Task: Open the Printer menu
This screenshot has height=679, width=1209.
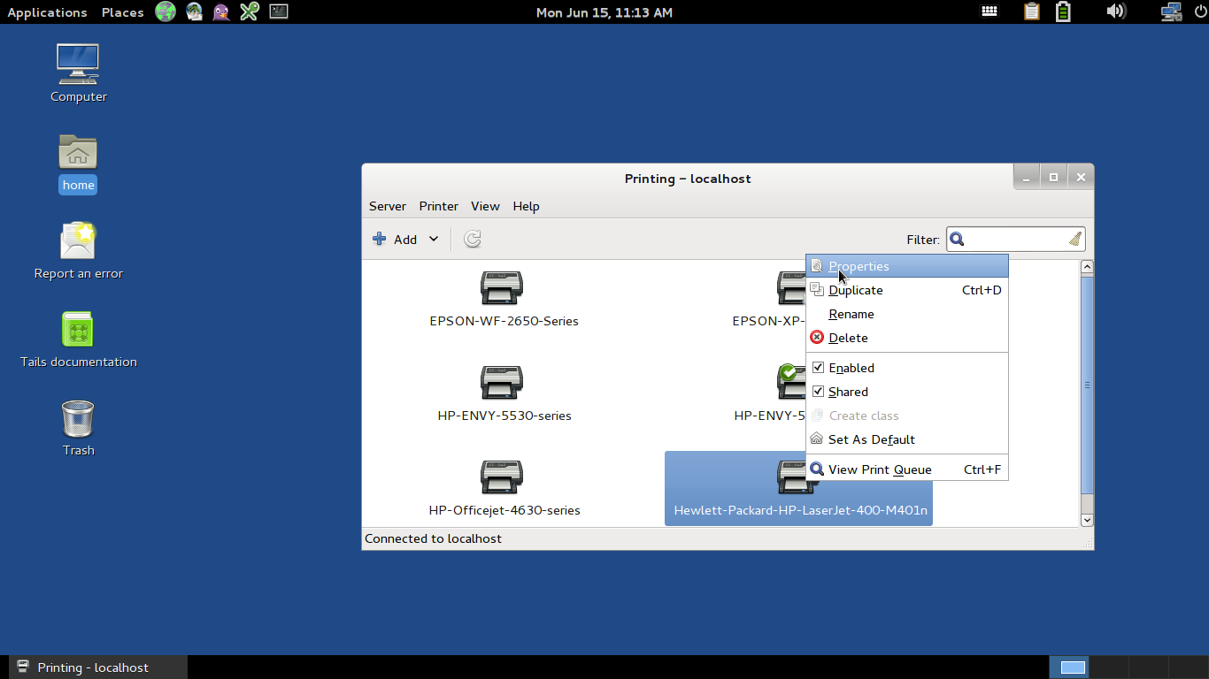Action: [439, 206]
